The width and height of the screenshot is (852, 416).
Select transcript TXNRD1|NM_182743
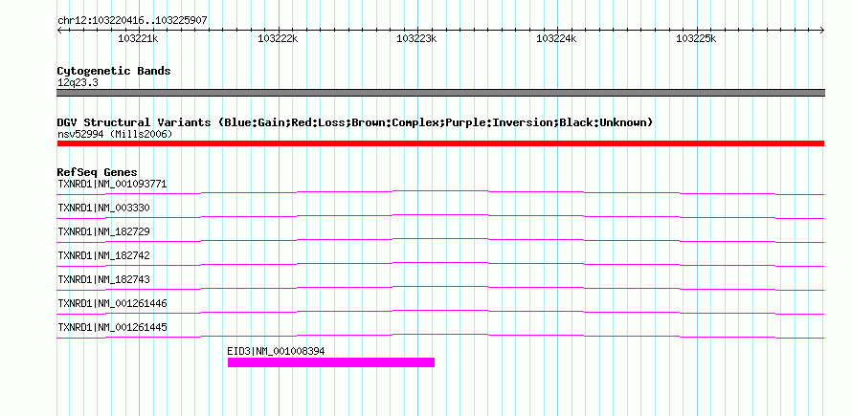coord(103,279)
